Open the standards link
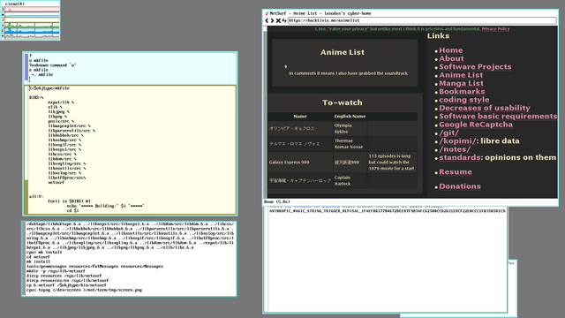565x318 pixels. [x=459, y=157]
